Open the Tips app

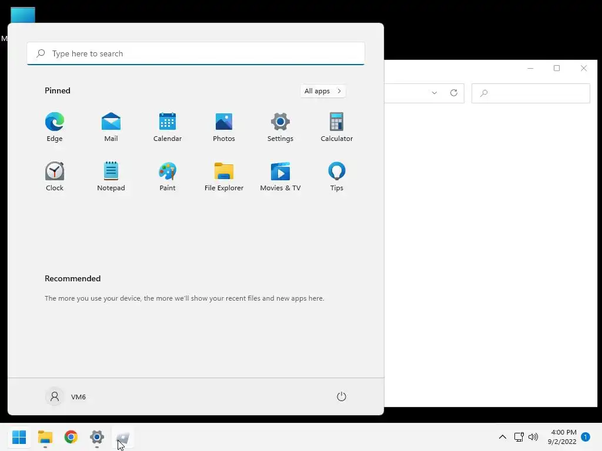337,176
